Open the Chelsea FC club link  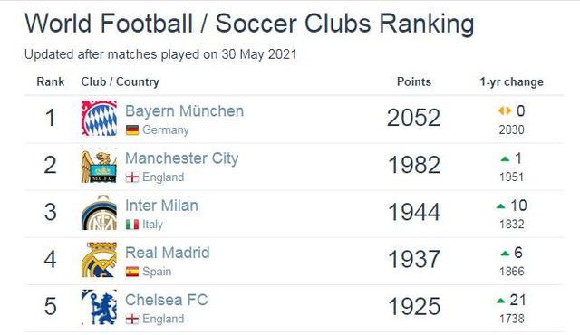(x=167, y=300)
